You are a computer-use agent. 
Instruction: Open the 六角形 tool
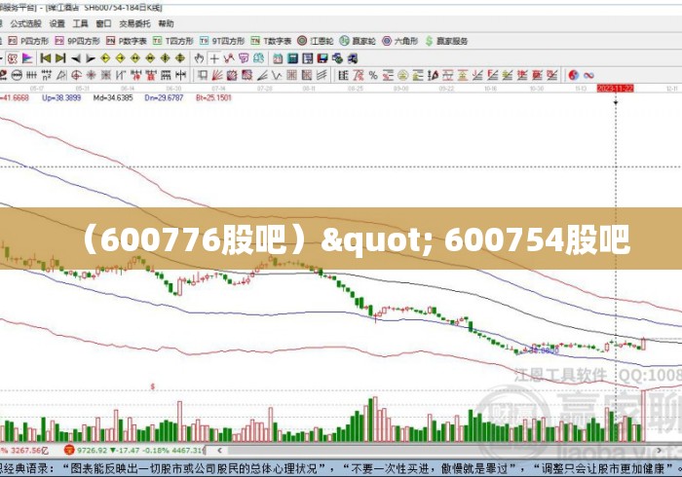pyautogui.click(x=399, y=41)
